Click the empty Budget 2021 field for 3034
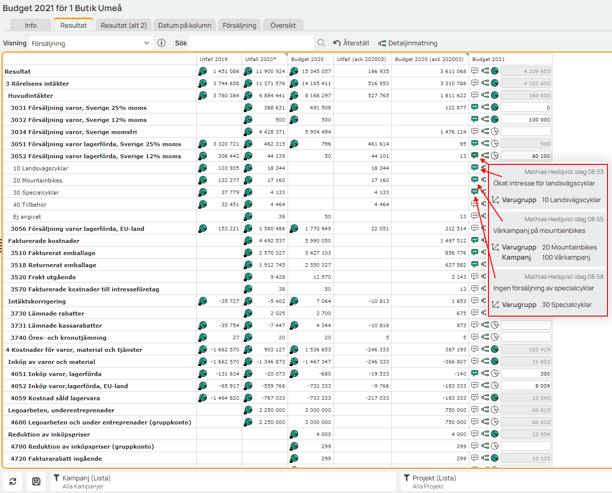Viewport: 612px width, 493px height. tap(526, 132)
